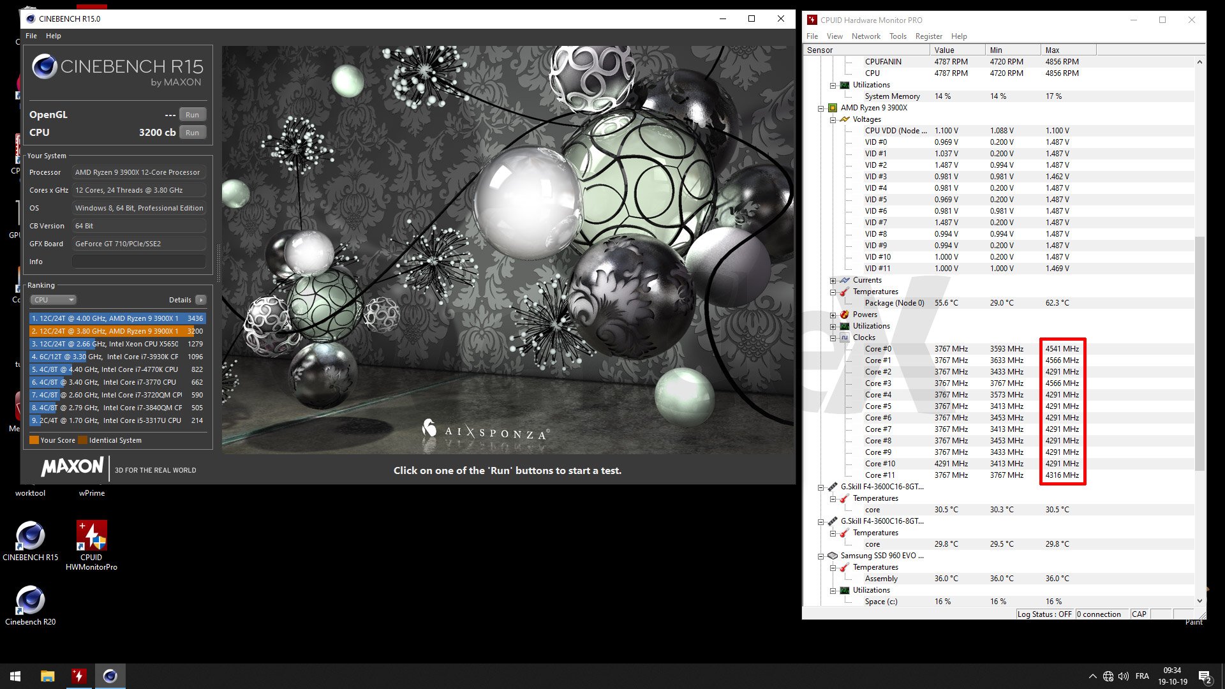The width and height of the screenshot is (1225, 689).
Task: Click the Currents icon
Action: pyautogui.click(x=845, y=280)
